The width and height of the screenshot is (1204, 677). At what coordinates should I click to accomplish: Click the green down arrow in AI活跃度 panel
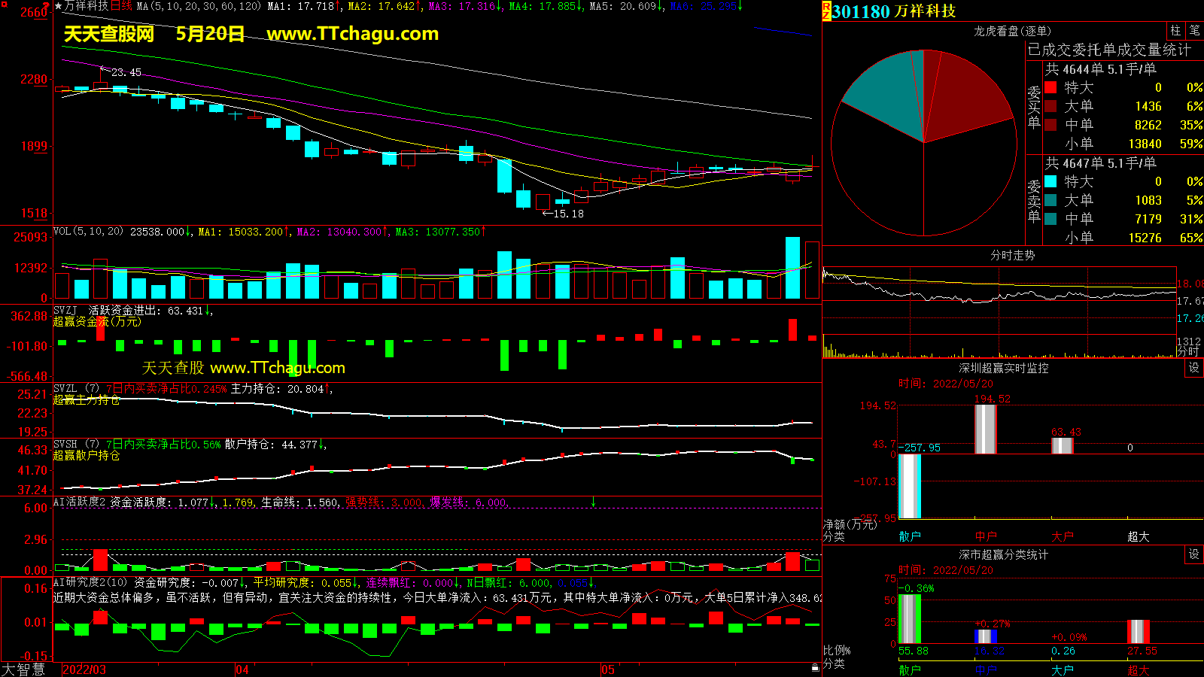tap(593, 502)
